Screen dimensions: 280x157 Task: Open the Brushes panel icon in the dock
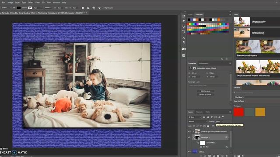point(184,27)
